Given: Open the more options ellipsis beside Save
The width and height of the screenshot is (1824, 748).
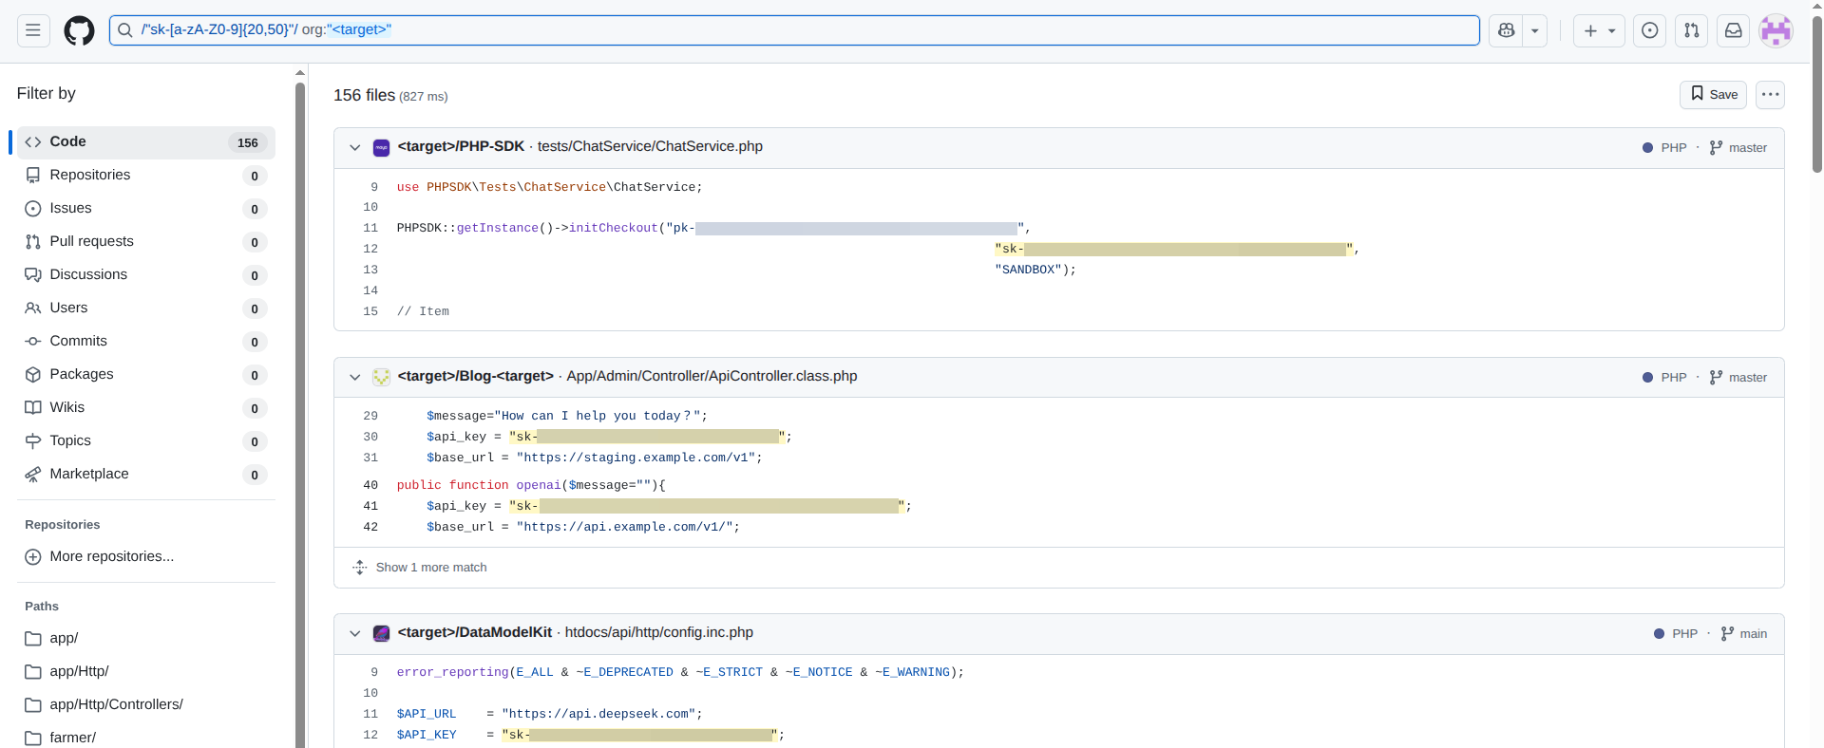Looking at the screenshot, I should [1770, 94].
